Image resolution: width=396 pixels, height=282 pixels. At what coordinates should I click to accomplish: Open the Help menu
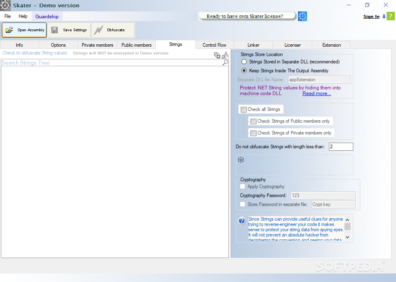[23, 16]
